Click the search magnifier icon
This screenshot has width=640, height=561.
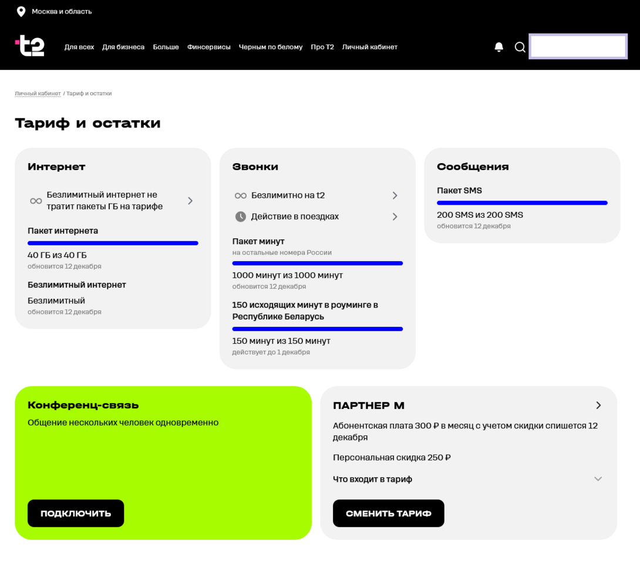[520, 47]
